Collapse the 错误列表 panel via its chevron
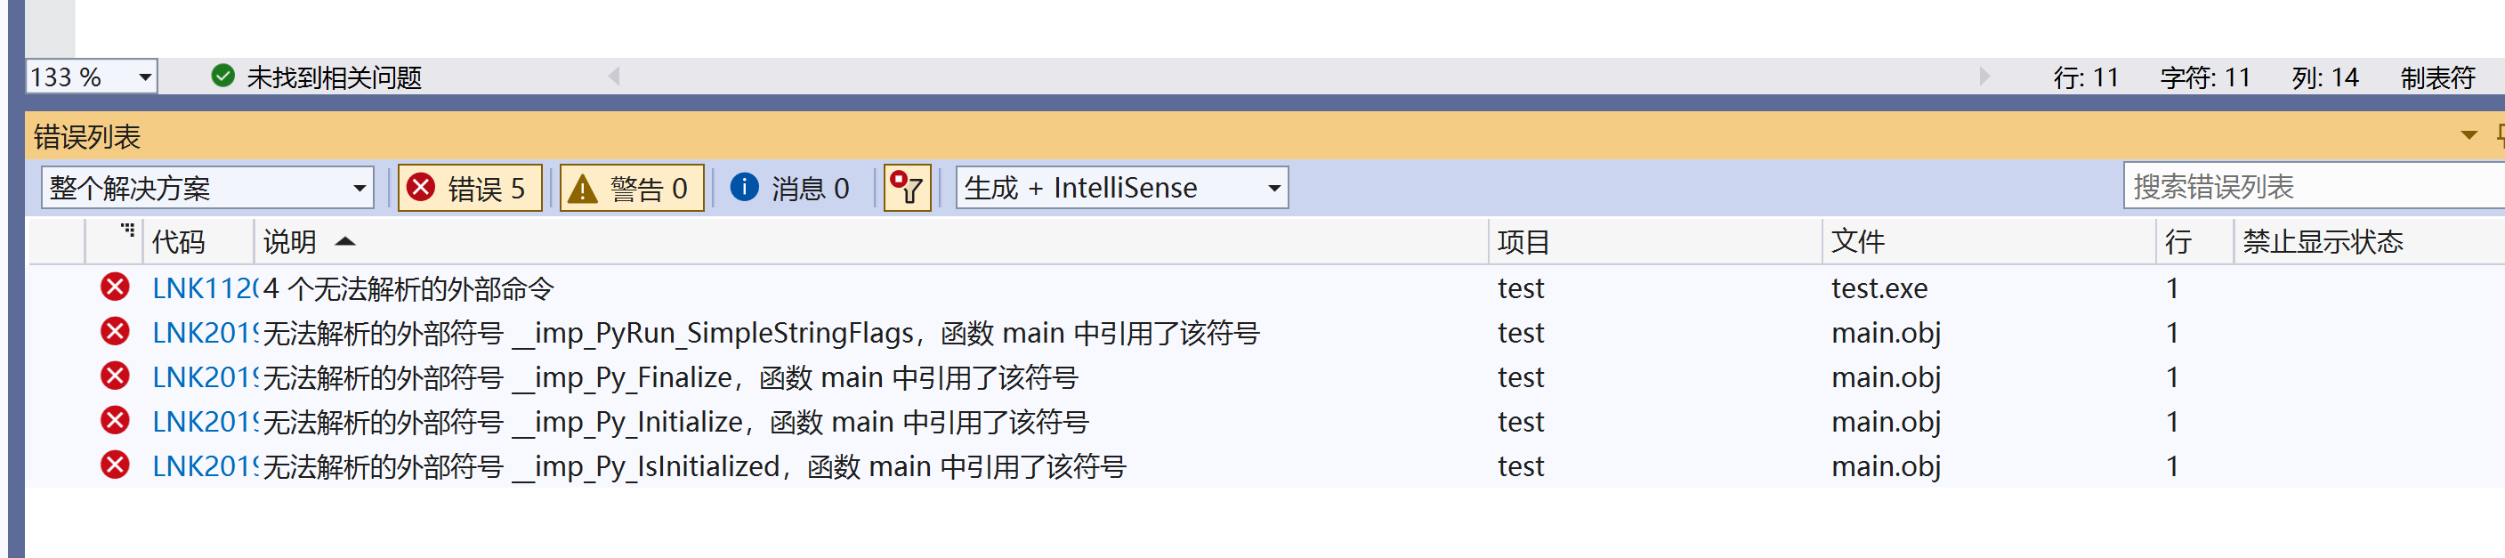This screenshot has width=2505, height=558. (2471, 136)
